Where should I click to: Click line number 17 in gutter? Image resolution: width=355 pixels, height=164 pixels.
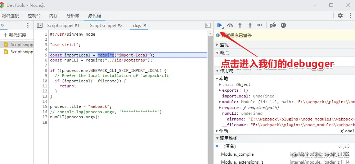click(45, 117)
